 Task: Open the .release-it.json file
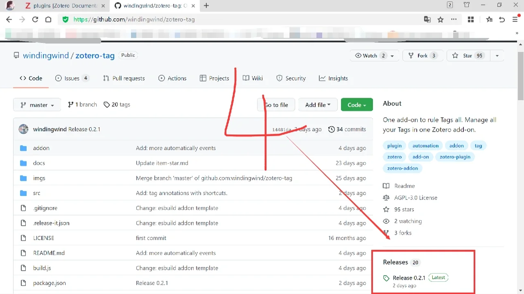(51, 223)
